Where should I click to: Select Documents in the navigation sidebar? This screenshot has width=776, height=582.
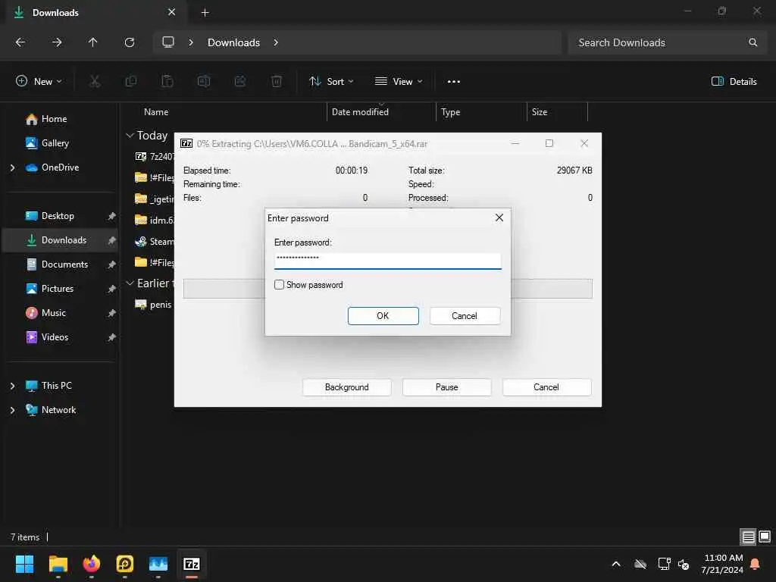64,264
